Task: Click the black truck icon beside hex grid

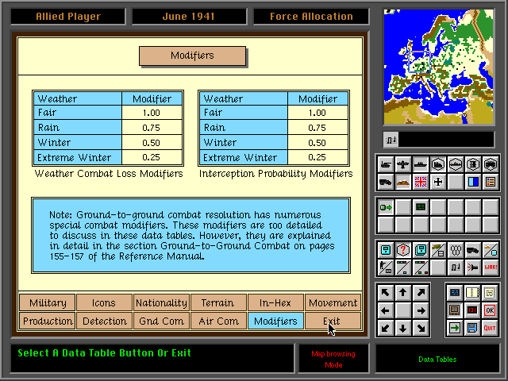Action: [473, 250]
